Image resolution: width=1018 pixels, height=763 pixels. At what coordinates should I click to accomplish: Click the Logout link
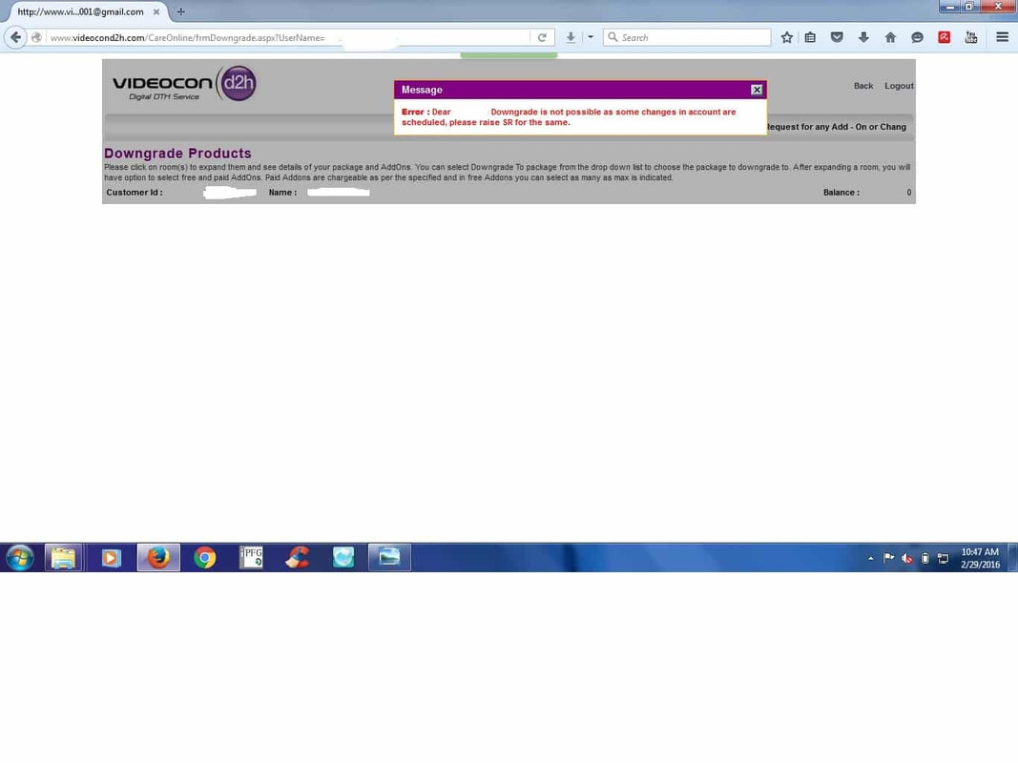[899, 86]
